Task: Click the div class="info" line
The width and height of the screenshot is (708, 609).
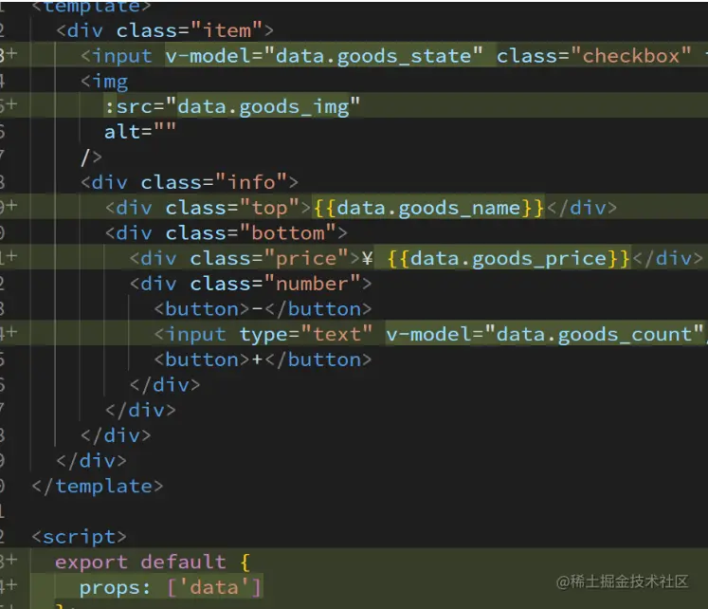Action: [190, 182]
